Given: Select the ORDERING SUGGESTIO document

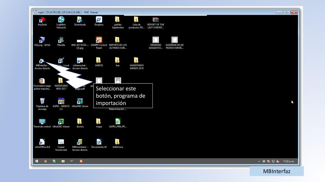Looking at the screenshot, I should (156, 43).
